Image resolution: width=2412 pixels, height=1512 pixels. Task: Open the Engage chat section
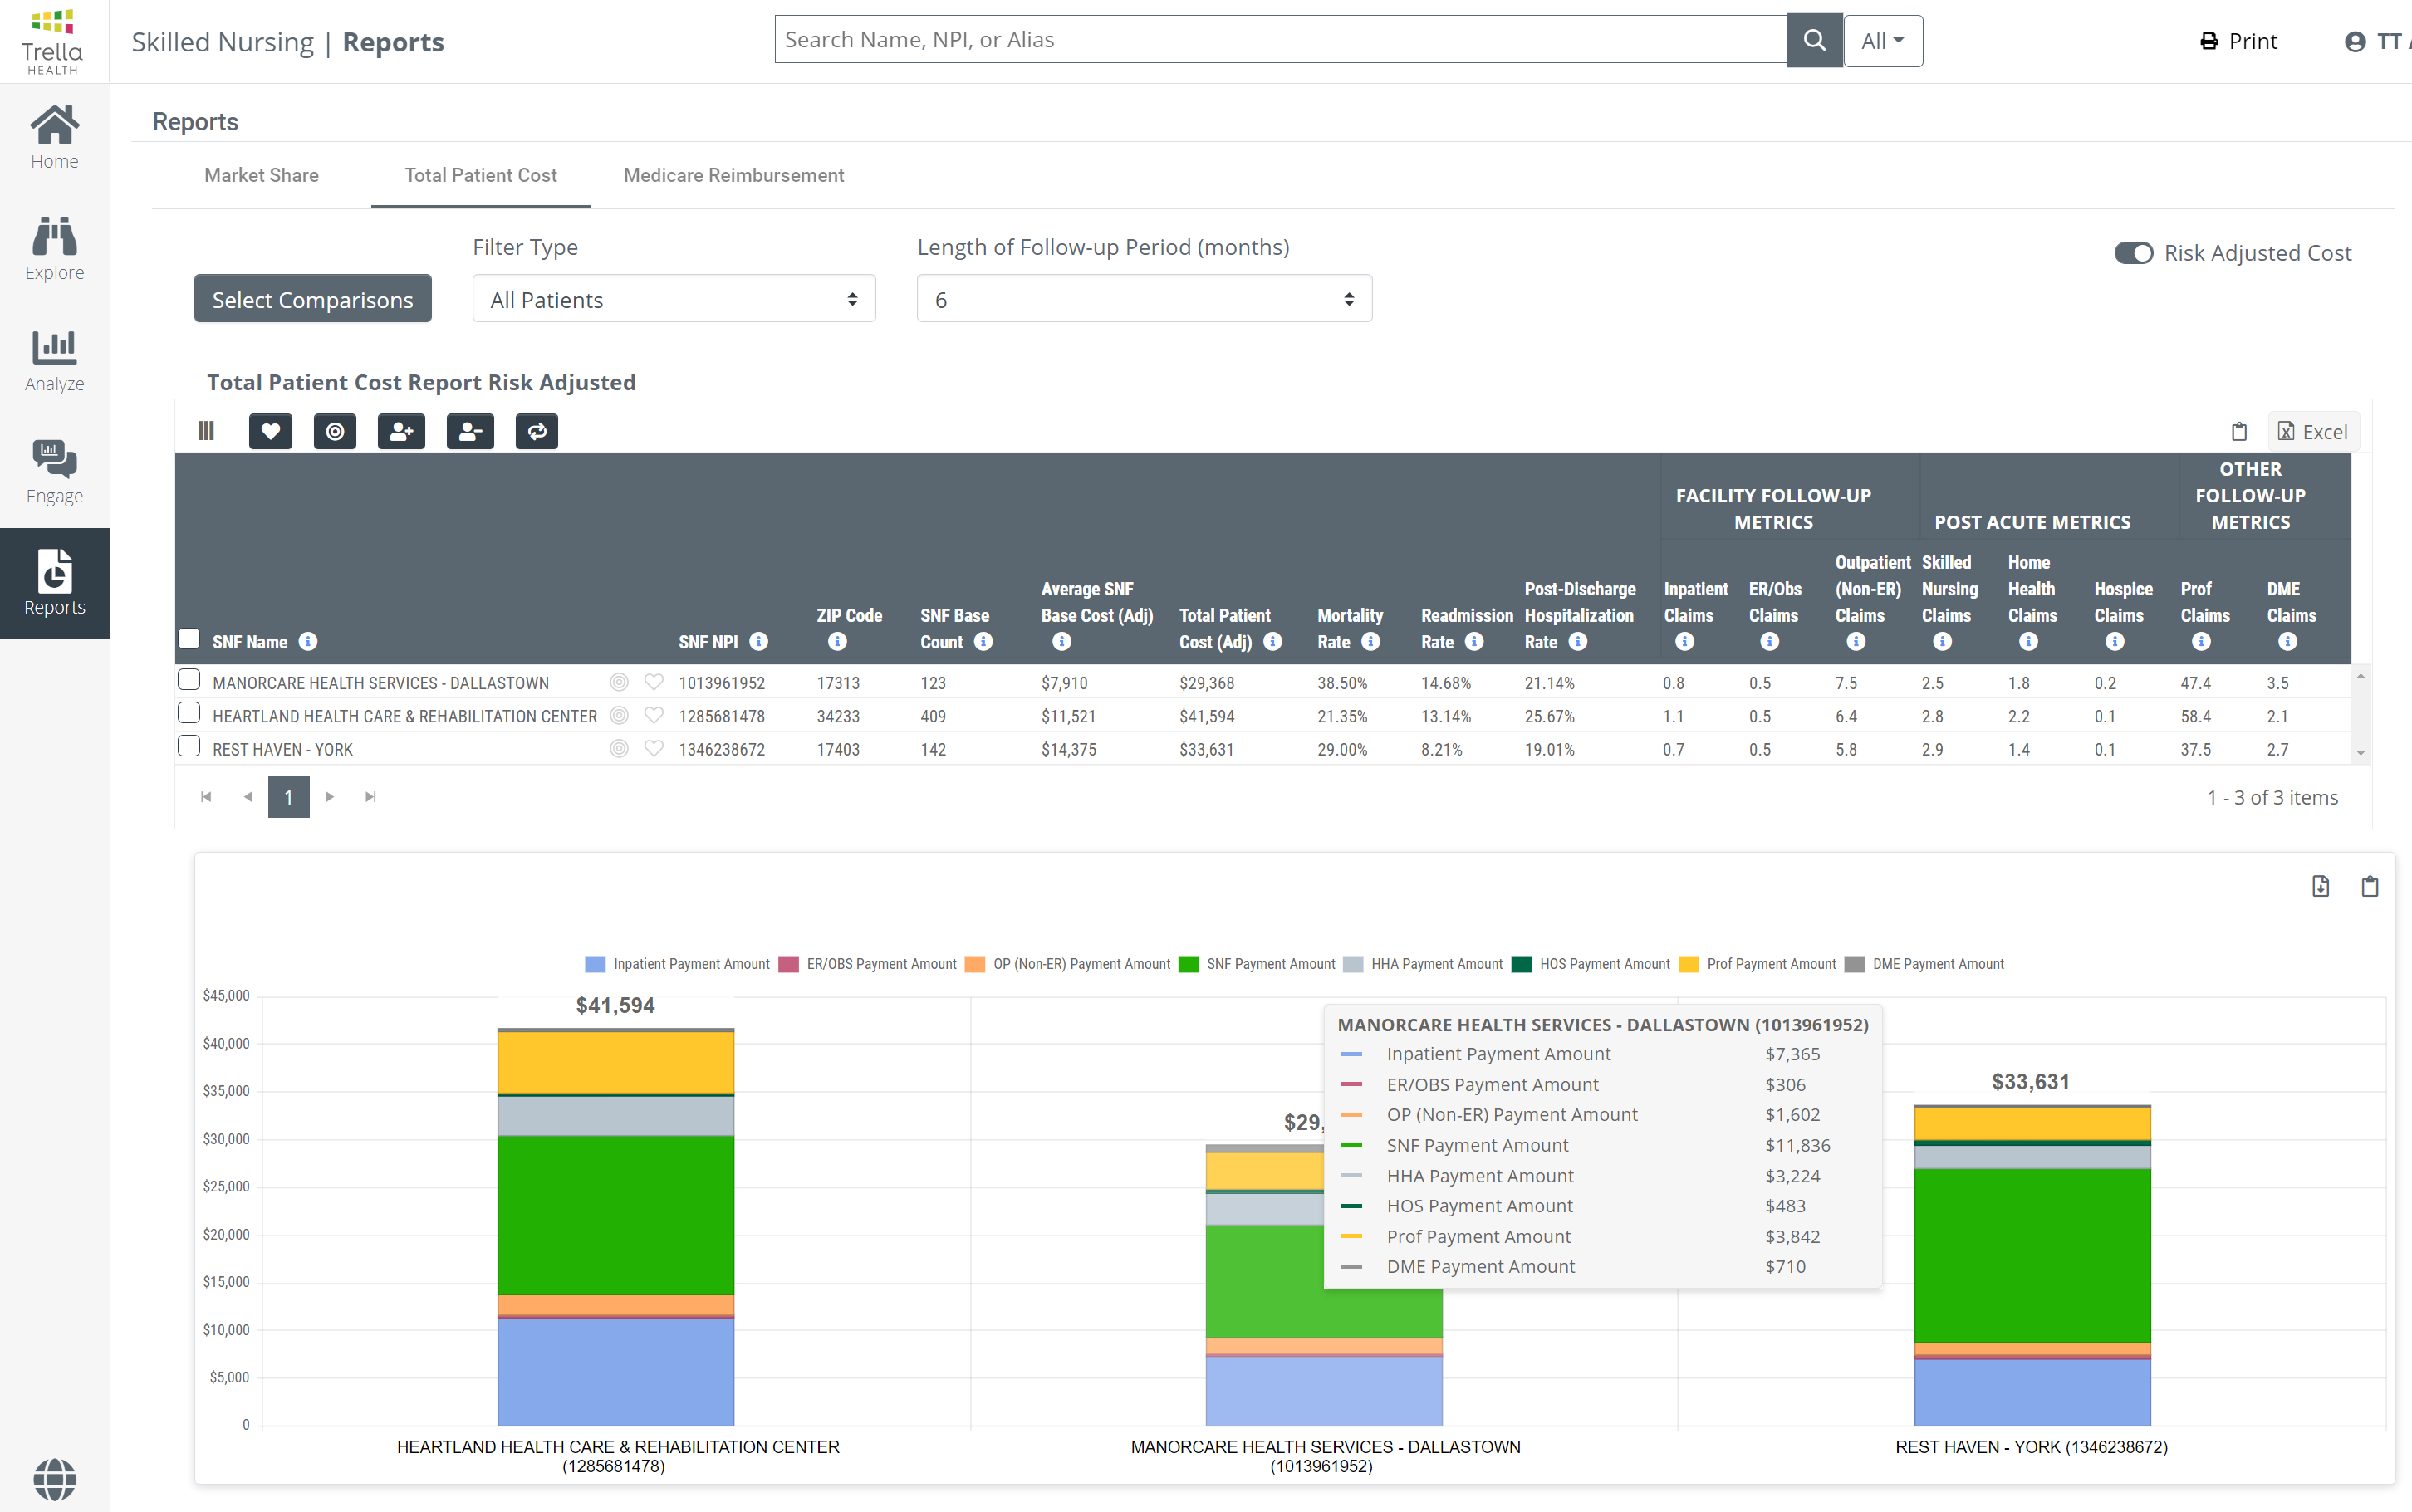pyautogui.click(x=54, y=472)
